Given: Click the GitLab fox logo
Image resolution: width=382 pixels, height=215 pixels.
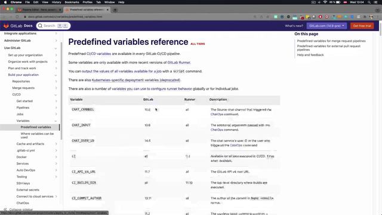Looking at the screenshot, I should [6, 26].
